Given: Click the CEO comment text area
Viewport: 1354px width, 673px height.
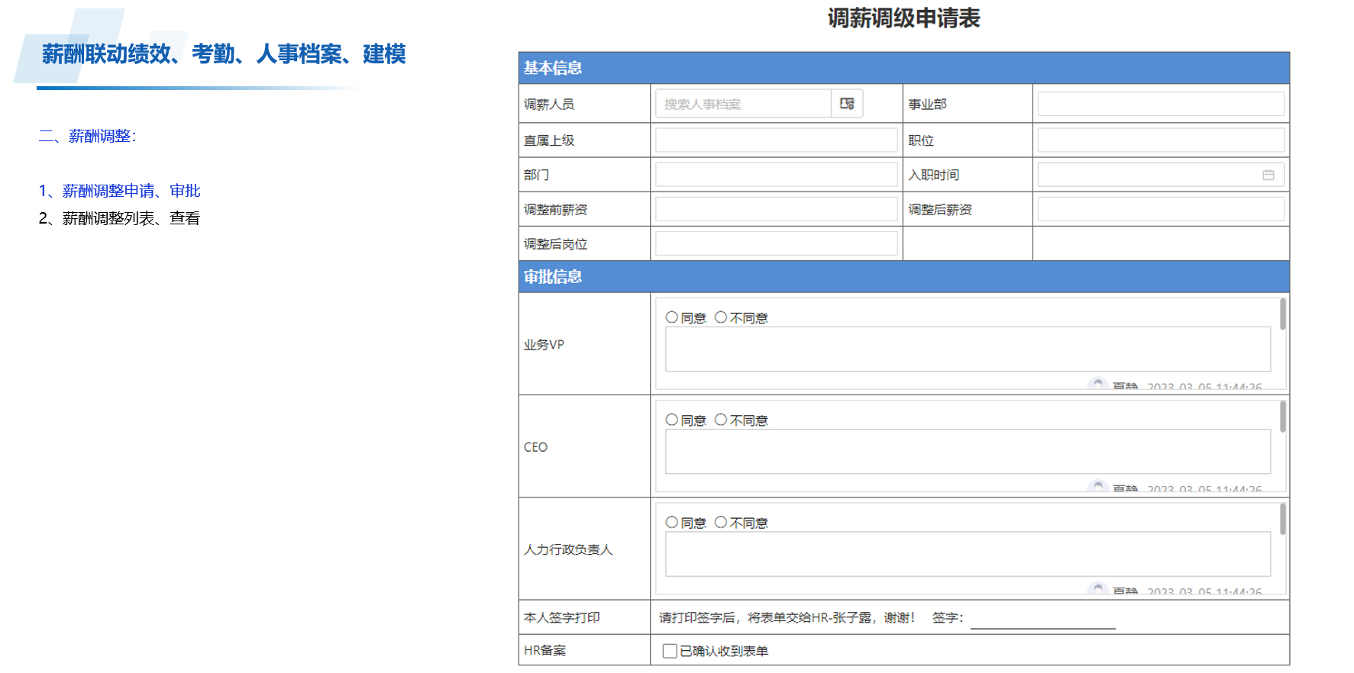Looking at the screenshot, I should (x=968, y=452).
